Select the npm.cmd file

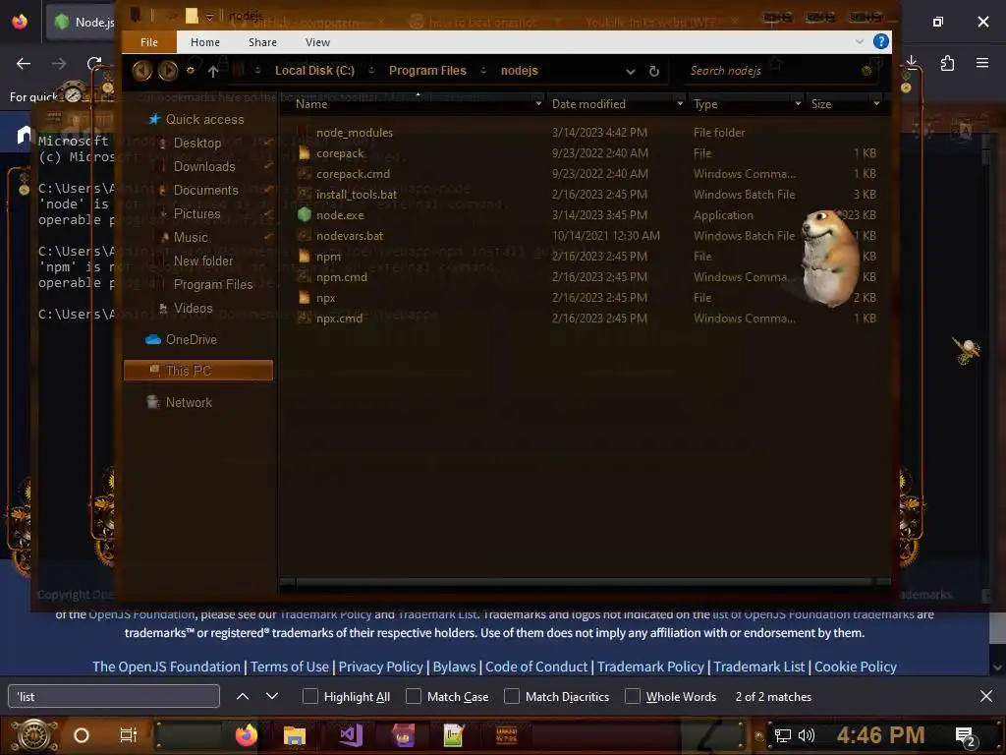coord(341,277)
